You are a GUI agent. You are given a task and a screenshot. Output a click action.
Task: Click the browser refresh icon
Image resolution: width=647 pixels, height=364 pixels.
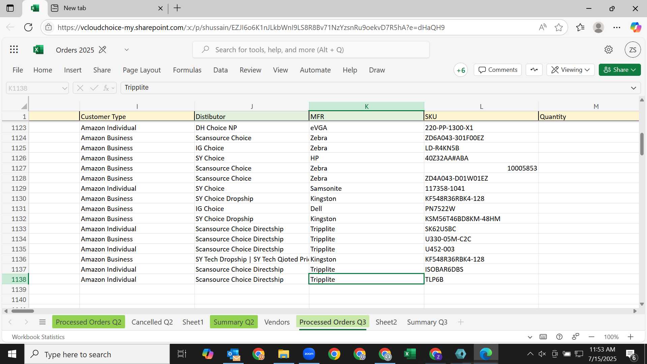click(x=28, y=27)
